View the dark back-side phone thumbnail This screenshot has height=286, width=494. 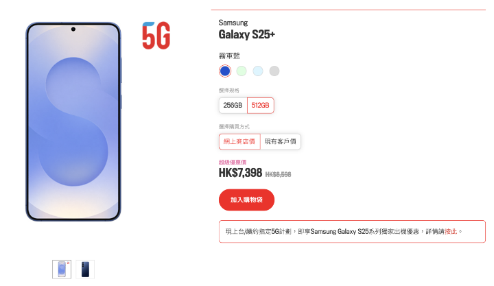[x=85, y=269]
